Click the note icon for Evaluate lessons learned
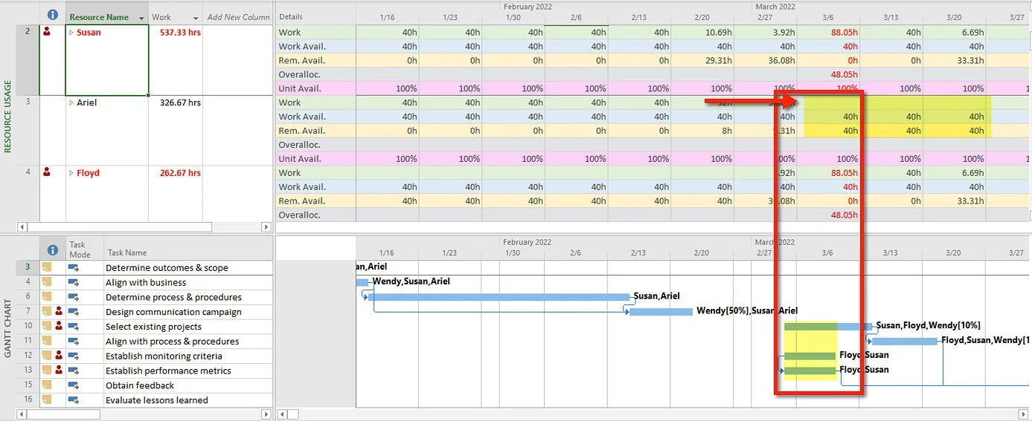This screenshot has height=421, width=1032. point(46,400)
